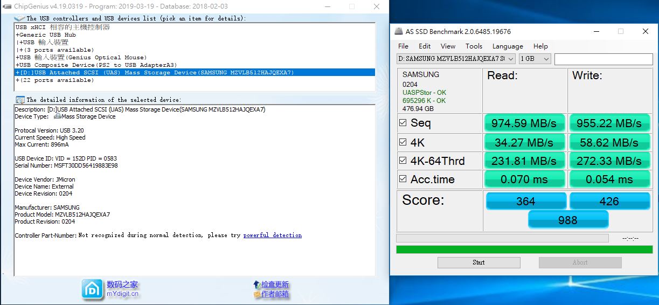Image resolution: width=659 pixels, height=305 pixels.
Task: Select the Generic USB Hub row
Action: coord(195,34)
